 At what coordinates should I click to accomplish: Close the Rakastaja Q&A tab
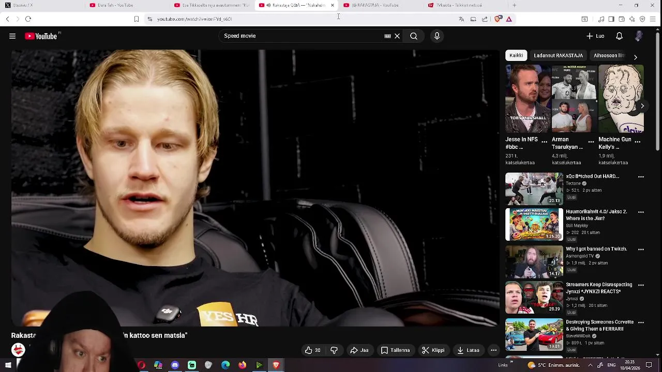(x=333, y=5)
